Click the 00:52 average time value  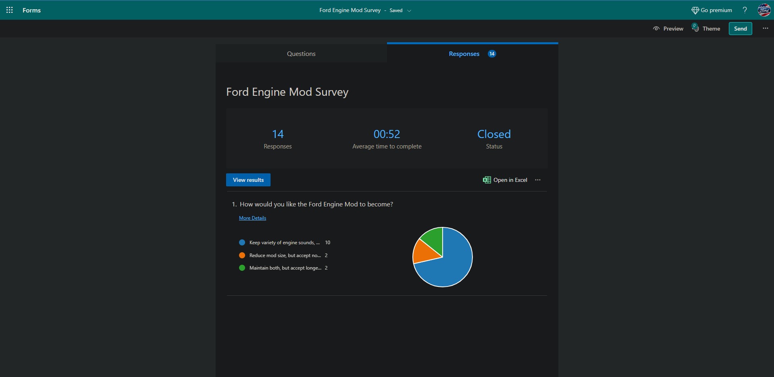387,134
